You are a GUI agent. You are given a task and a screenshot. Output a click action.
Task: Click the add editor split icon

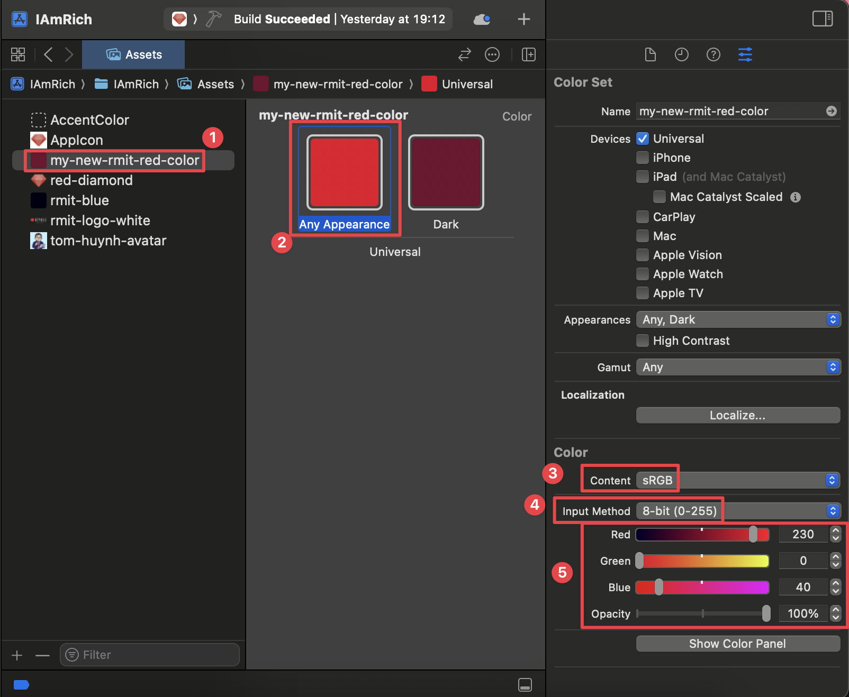(x=528, y=54)
